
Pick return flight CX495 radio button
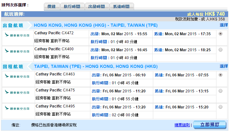tap(220, 107)
